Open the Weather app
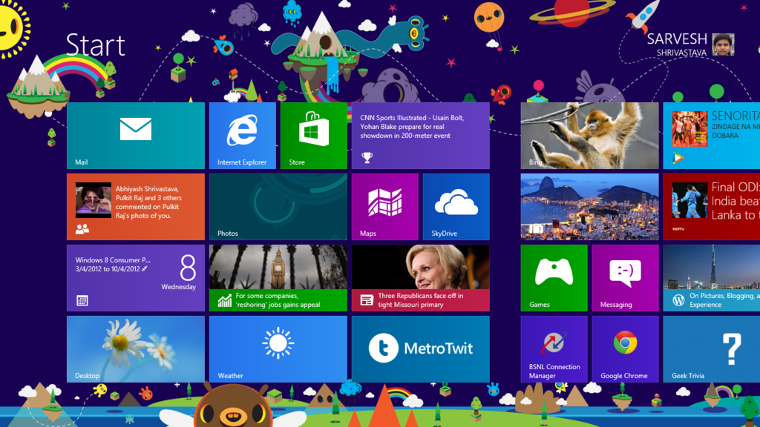Image resolution: width=760 pixels, height=427 pixels. [278, 348]
